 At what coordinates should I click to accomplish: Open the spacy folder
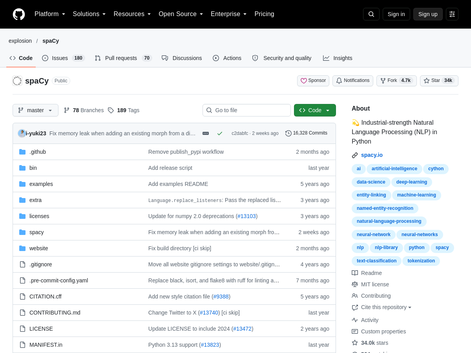(37, 232)
